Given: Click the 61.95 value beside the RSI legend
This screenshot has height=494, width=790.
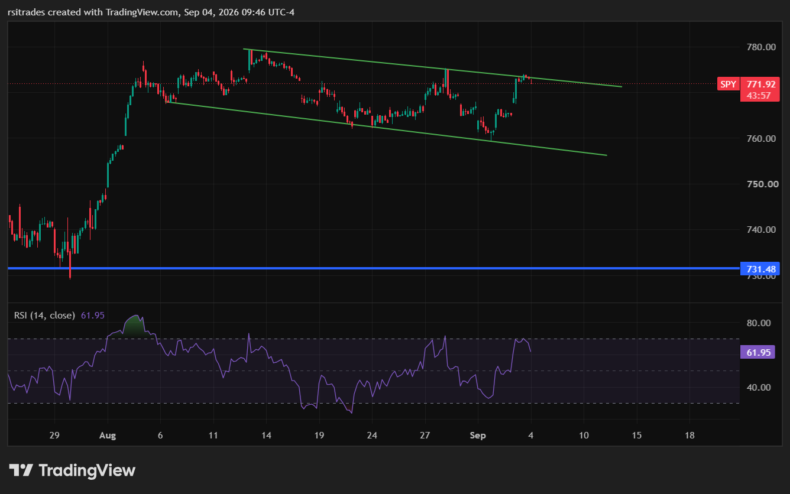Looking at the screenshot, I should click(x=92, y=316).
